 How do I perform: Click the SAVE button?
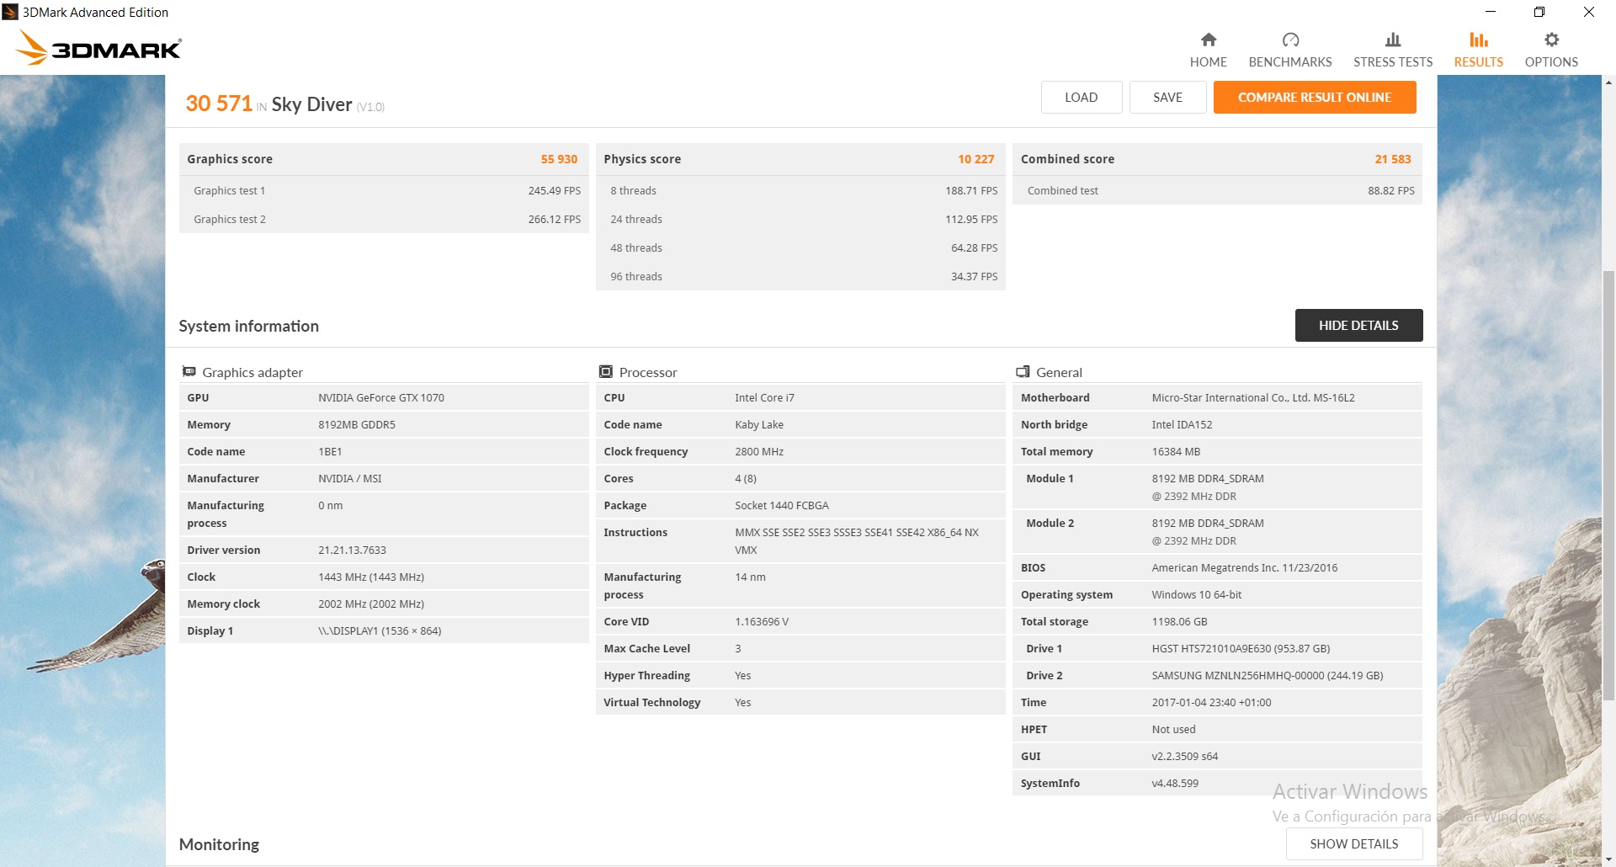click(1167, 97)
